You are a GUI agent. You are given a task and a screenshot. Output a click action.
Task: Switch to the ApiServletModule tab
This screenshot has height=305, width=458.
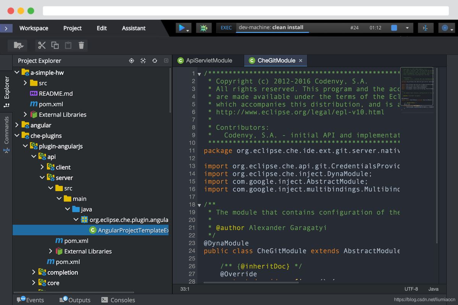click(208, 61)
